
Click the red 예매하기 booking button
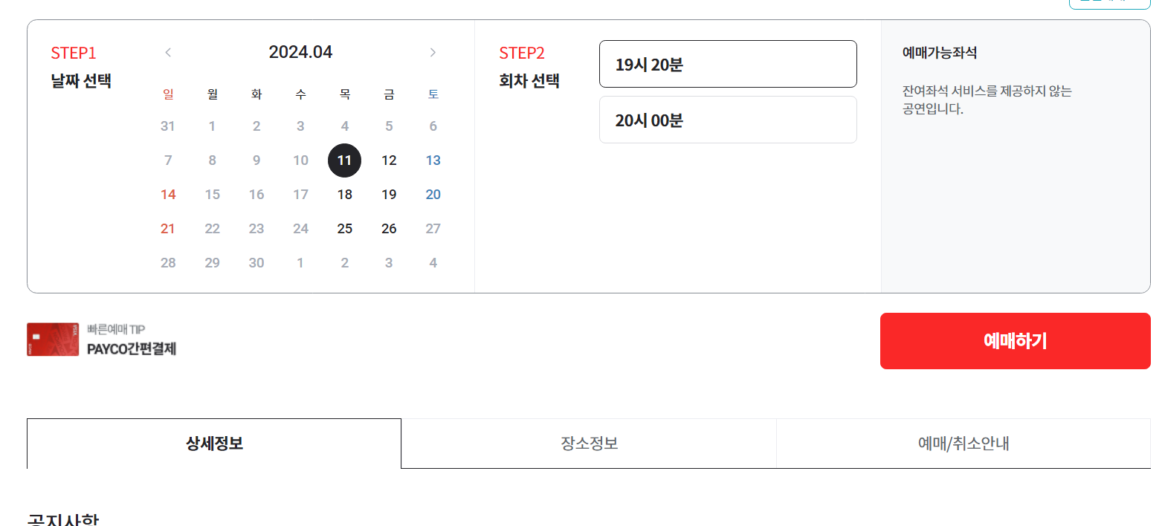pyautogui.click(x=1015, y=341)
